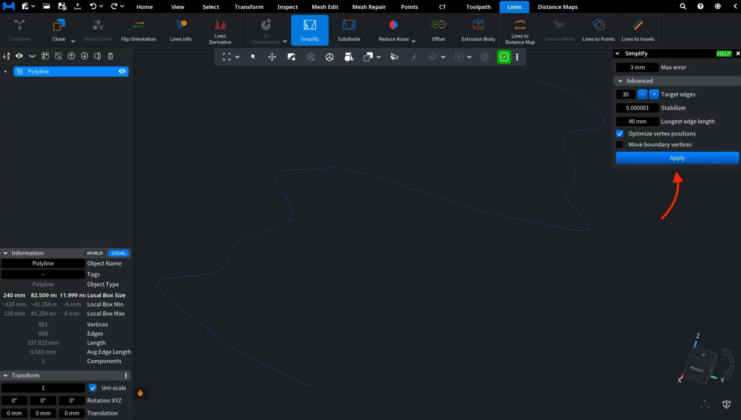This screenshot has height=420, width=741.
Task: Toggle Optimize vertex positions checkbox
Action: [x=619, y=134]
